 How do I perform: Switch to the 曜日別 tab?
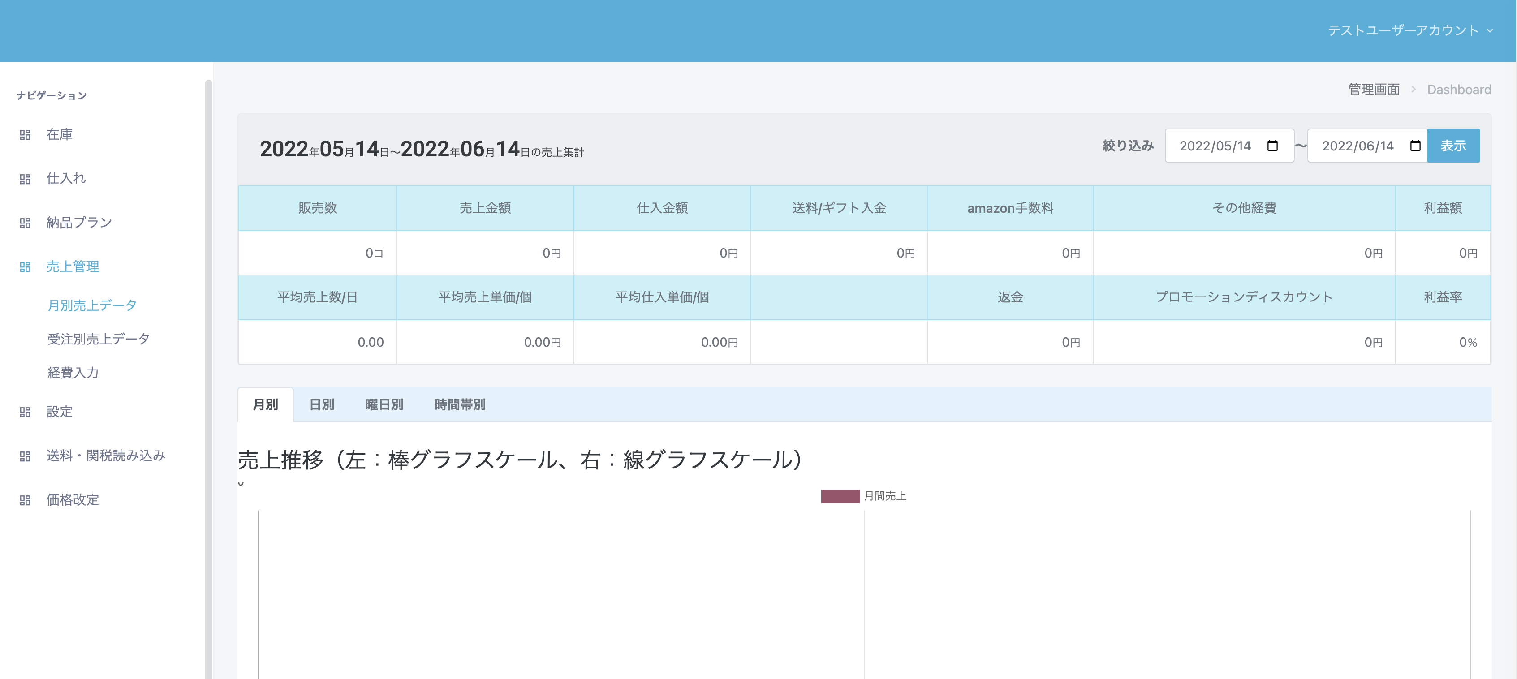[x=384, y=404]
